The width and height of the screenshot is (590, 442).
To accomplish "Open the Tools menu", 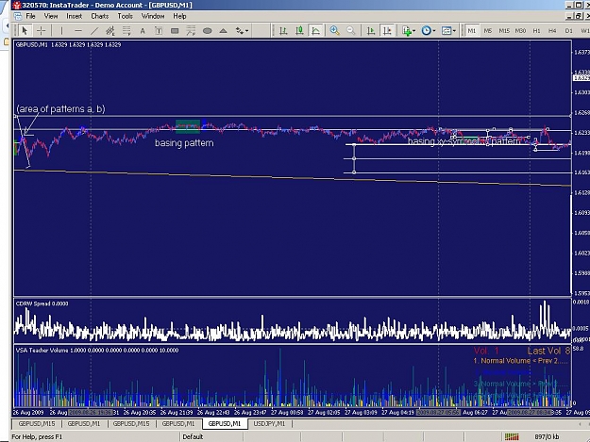I will pyautogui.click(x=125, y=16).
